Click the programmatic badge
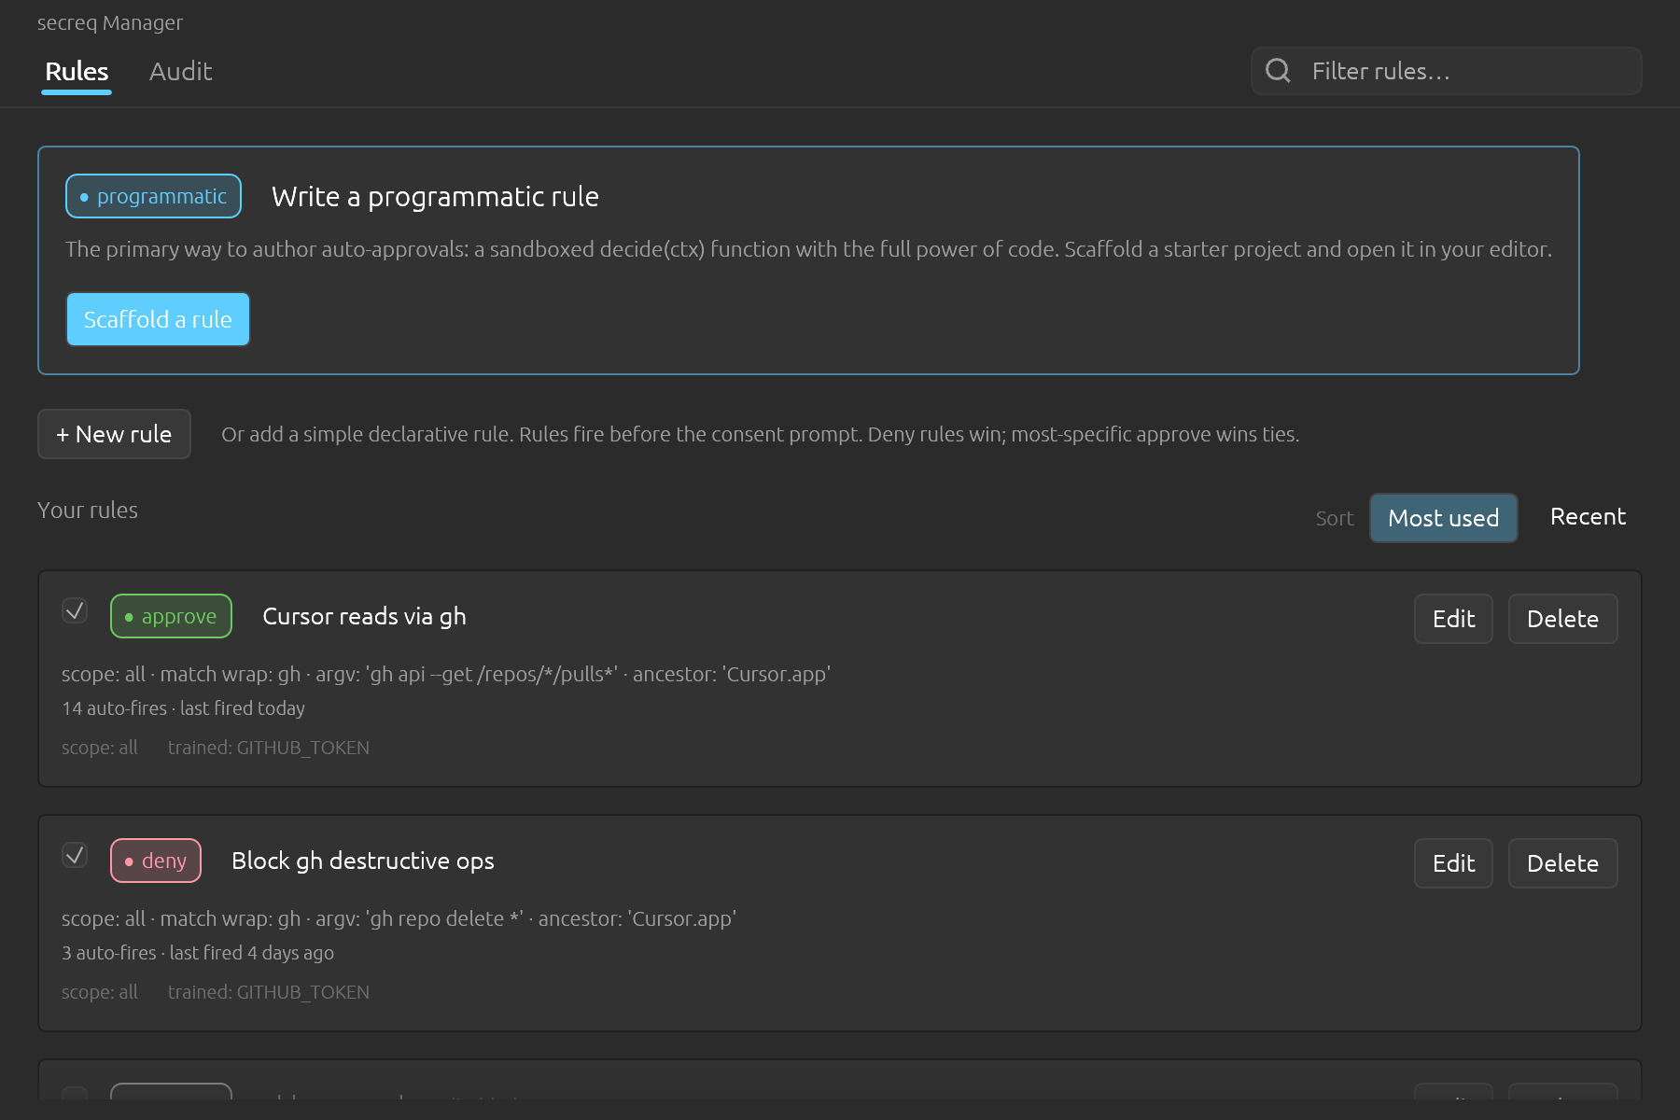Viewport: 1680px width, 1120px height. click(x=153, y=196)
